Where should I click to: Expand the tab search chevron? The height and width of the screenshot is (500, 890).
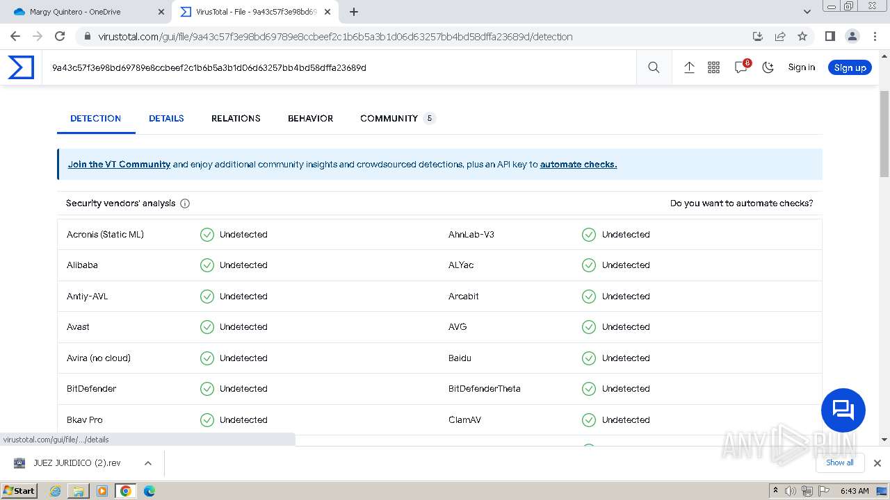tap(807, 12)
